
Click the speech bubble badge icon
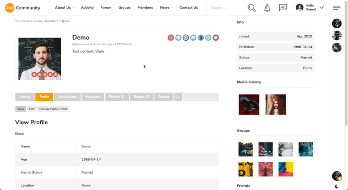178,38
